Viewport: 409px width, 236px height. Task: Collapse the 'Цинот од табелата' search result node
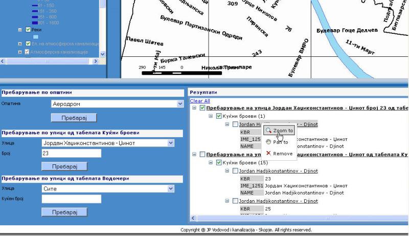coord(194,154)
